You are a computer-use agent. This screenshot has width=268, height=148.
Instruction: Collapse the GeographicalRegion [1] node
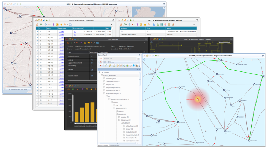click(x=104, y=93)
